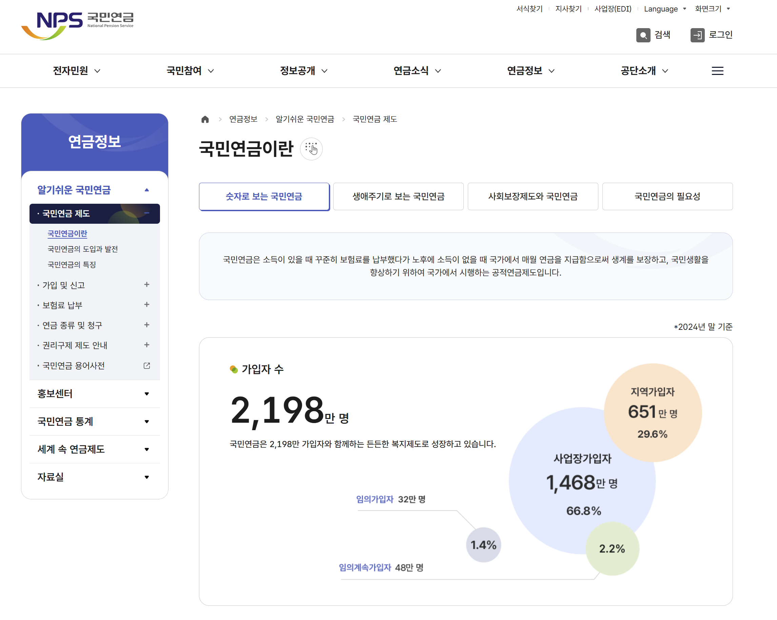Click the 서식찾기 link in the top bar

coord(529,9)
